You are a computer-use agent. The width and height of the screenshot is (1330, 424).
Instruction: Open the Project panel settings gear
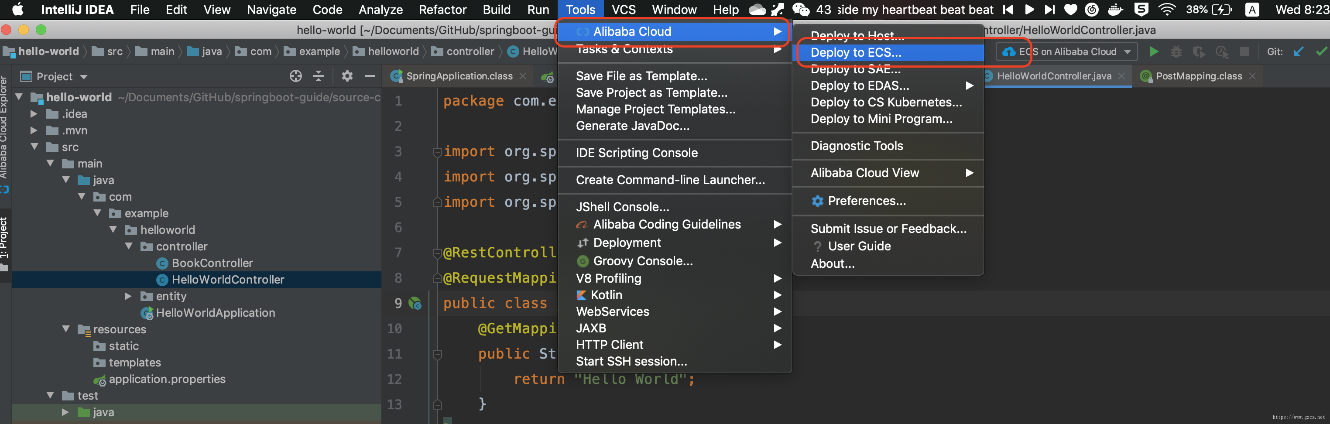(x=347, y=76)
